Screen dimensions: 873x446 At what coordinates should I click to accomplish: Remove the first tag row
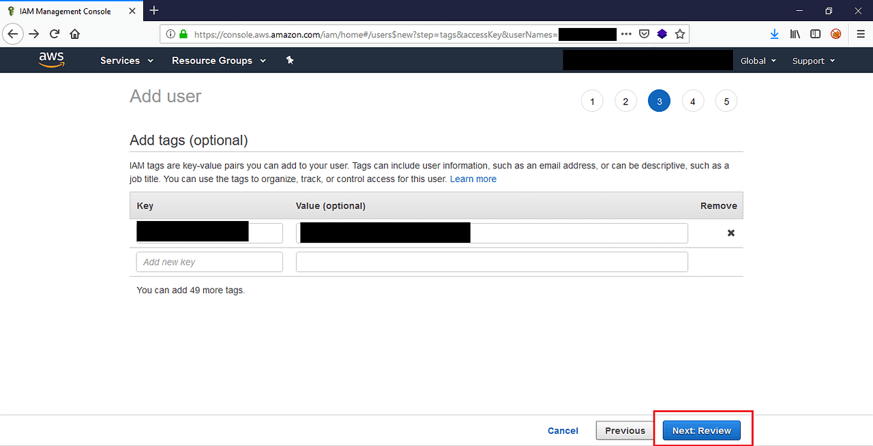click(x=730, y=233)
